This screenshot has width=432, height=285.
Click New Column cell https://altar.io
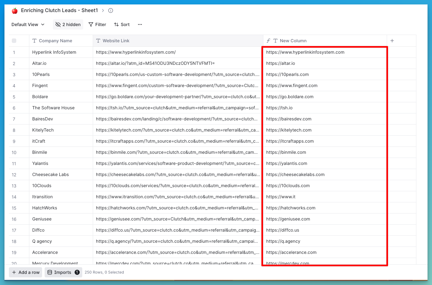click(x=325, y=63)
